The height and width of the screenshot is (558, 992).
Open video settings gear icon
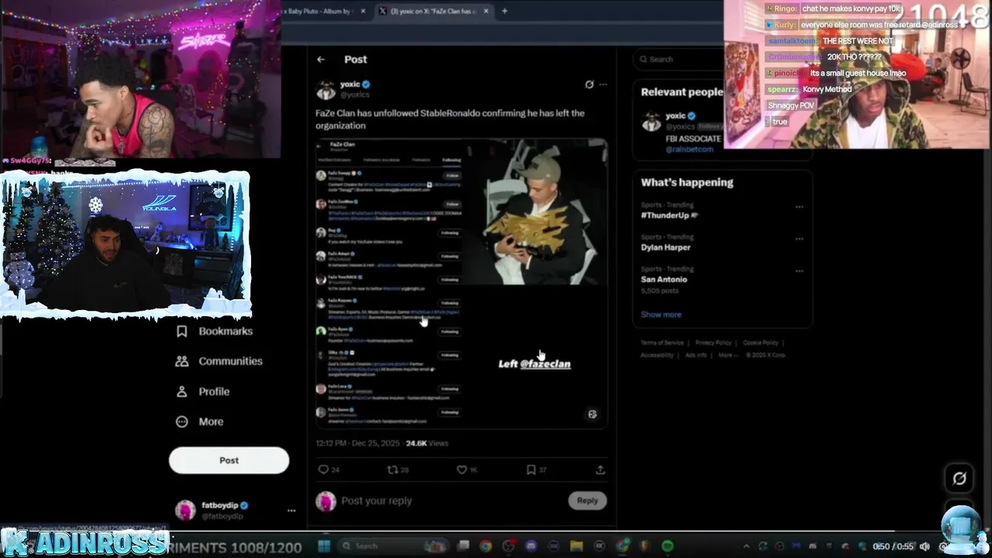pyautogui.click(x=942, y=546)
